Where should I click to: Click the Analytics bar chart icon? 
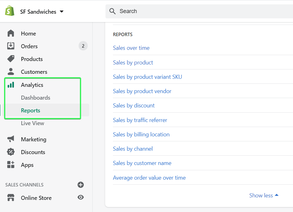click(x=11, y=85)
